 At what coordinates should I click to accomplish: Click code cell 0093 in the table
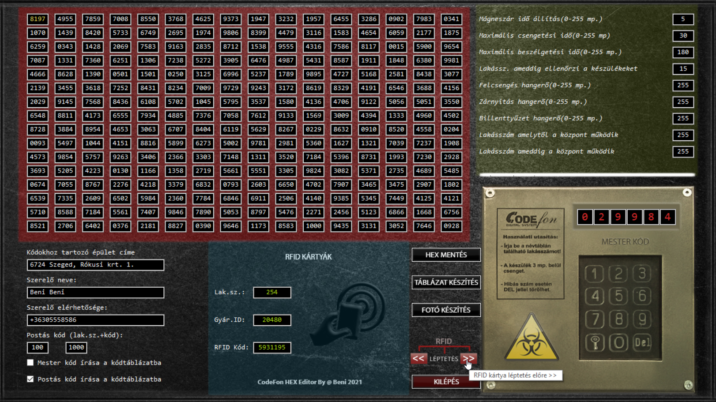pos(38,143)
